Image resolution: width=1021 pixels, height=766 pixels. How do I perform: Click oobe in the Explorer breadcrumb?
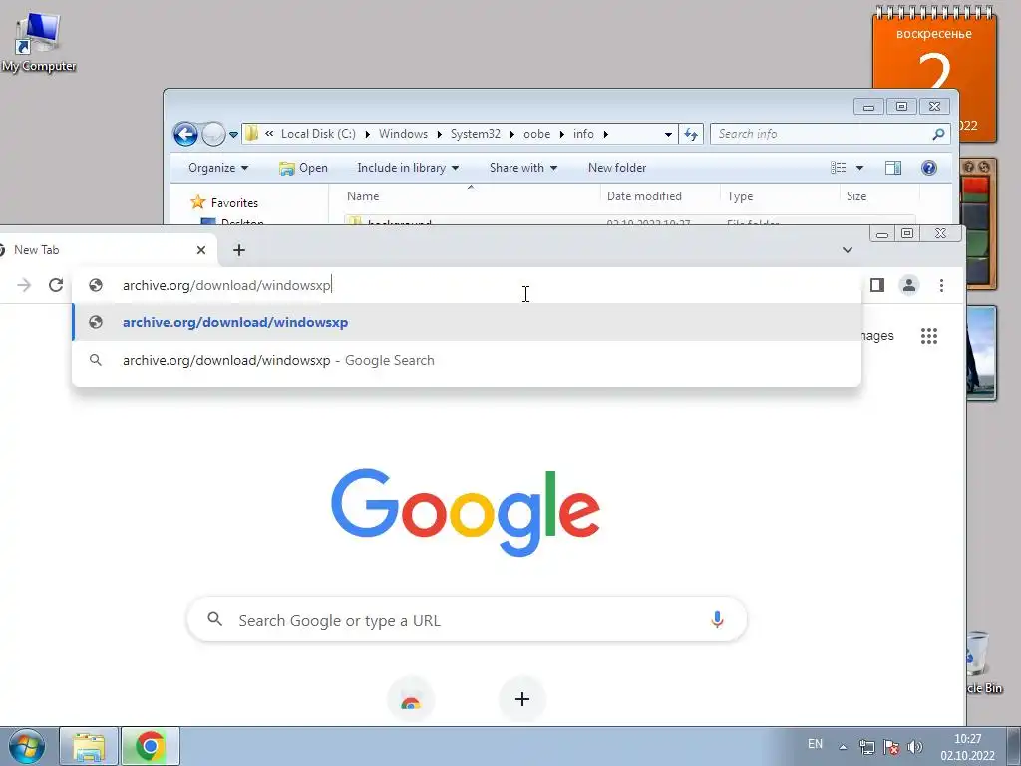(x=536, y=134)
